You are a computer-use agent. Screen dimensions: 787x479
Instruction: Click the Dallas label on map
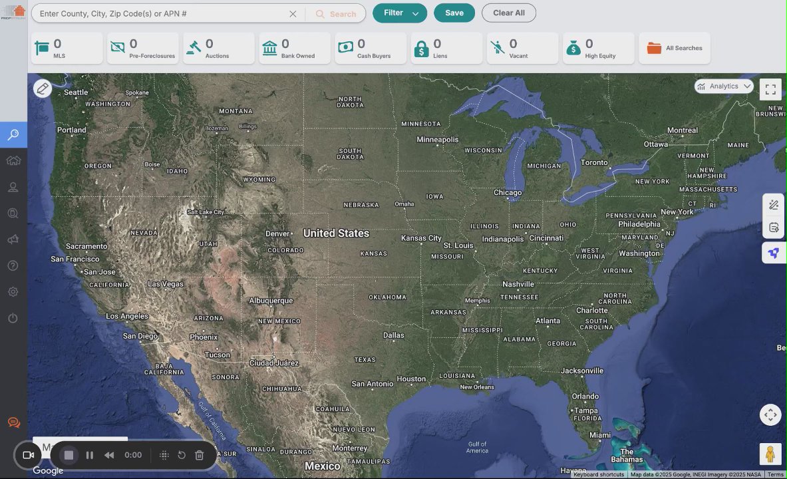point(394,335)
